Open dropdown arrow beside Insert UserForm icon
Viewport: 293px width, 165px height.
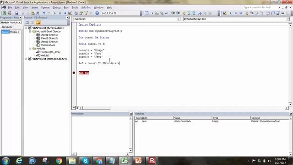(x=13, y=13)
